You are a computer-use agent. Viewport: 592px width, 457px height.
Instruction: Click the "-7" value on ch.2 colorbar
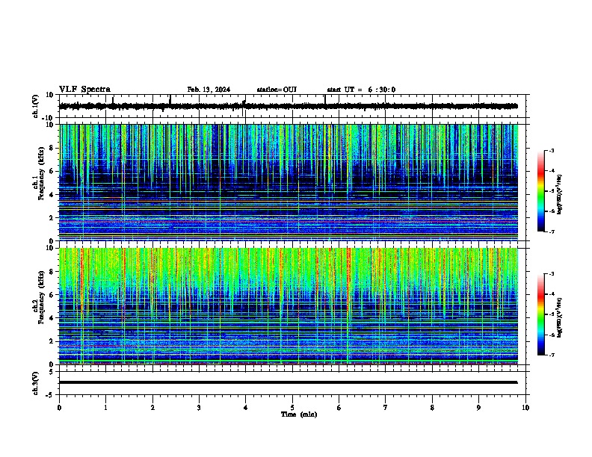(551, 355)
